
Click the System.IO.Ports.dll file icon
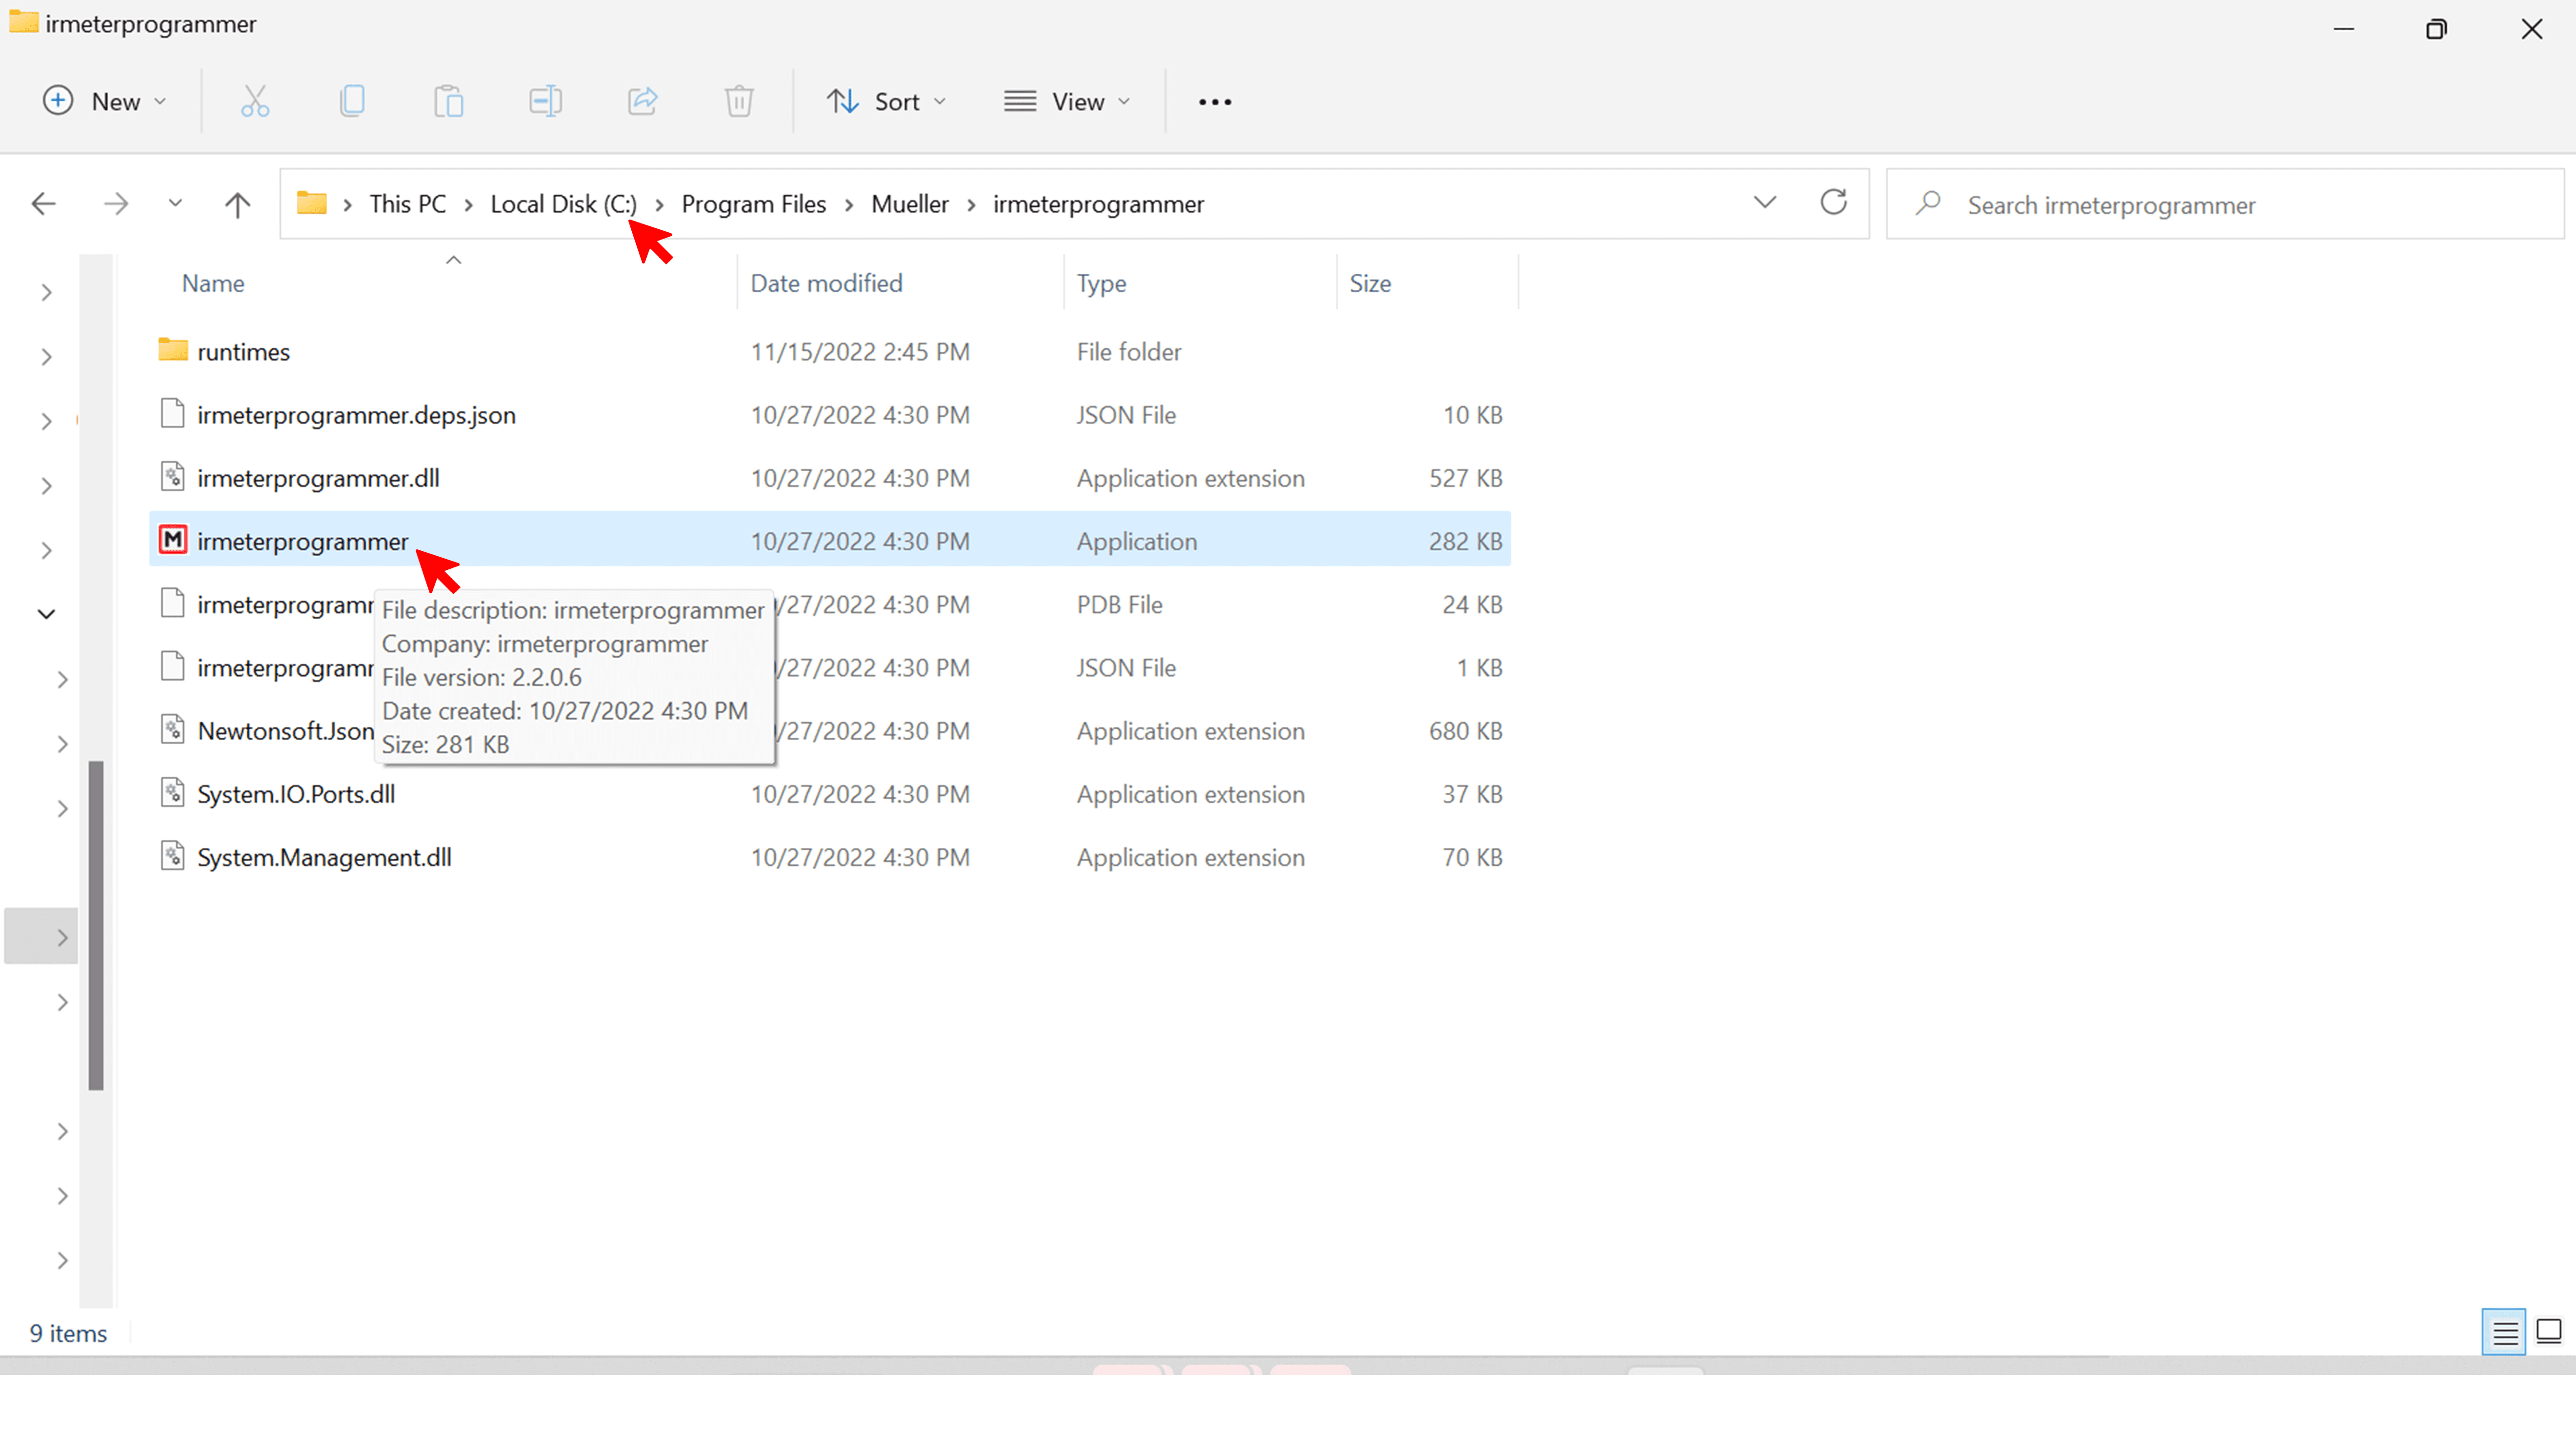pyautogui.click(x=173, y=793)
